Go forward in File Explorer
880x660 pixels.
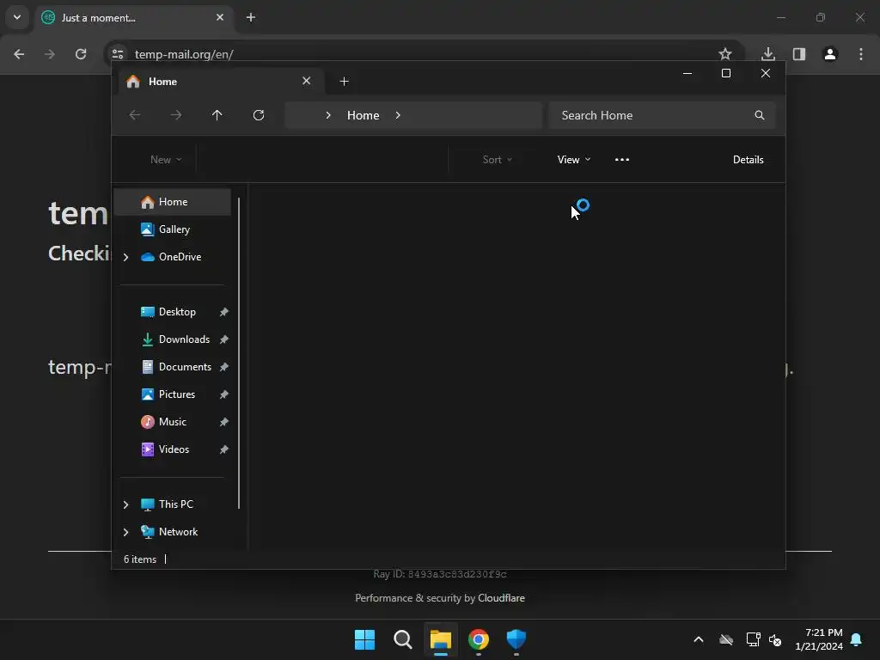point(176,115)
